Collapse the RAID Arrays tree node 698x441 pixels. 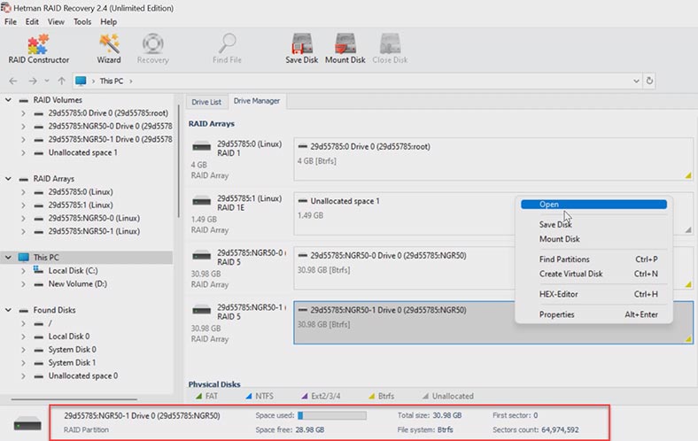[8, 179]
